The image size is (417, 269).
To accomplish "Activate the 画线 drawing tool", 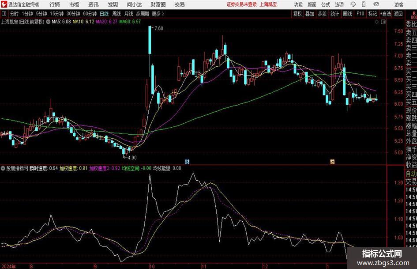I will pyautogui.click(x=347, y=14).
